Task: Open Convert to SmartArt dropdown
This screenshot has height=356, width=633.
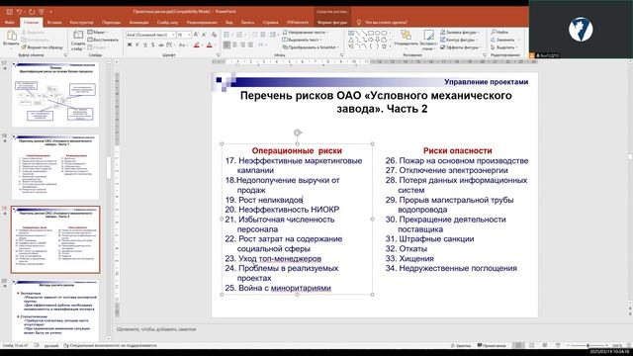Action: [x=311, y=47]
